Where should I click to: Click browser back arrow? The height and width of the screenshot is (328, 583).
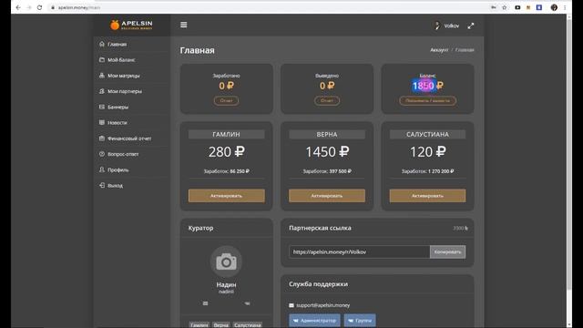click(x=18, y=7)
